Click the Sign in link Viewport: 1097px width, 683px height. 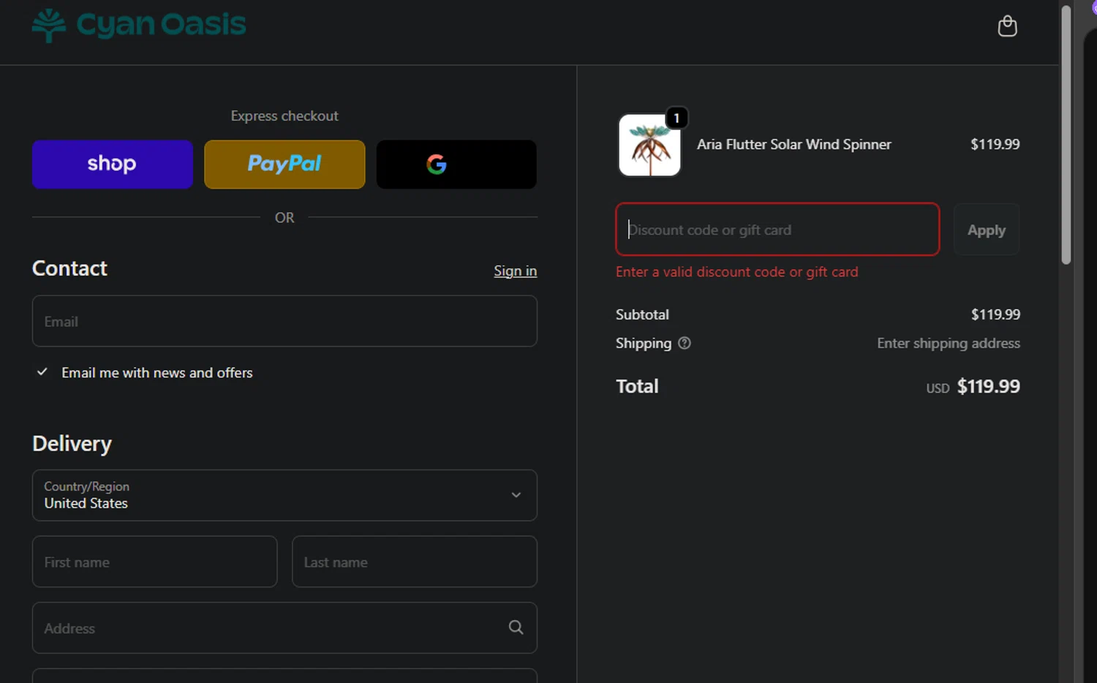[515, 271]
